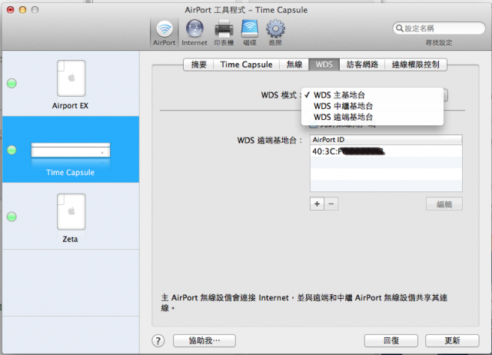This screenshot has width=492, height=355.
Task: Click green status light beside Zeta
Action: tap(12, 217)
